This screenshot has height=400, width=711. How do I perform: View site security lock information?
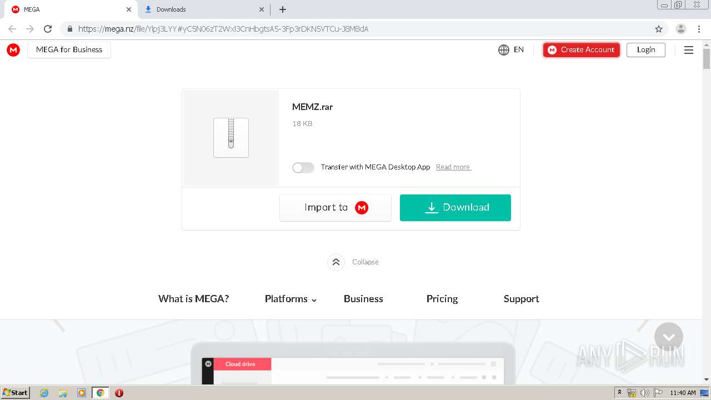[69, 29]
